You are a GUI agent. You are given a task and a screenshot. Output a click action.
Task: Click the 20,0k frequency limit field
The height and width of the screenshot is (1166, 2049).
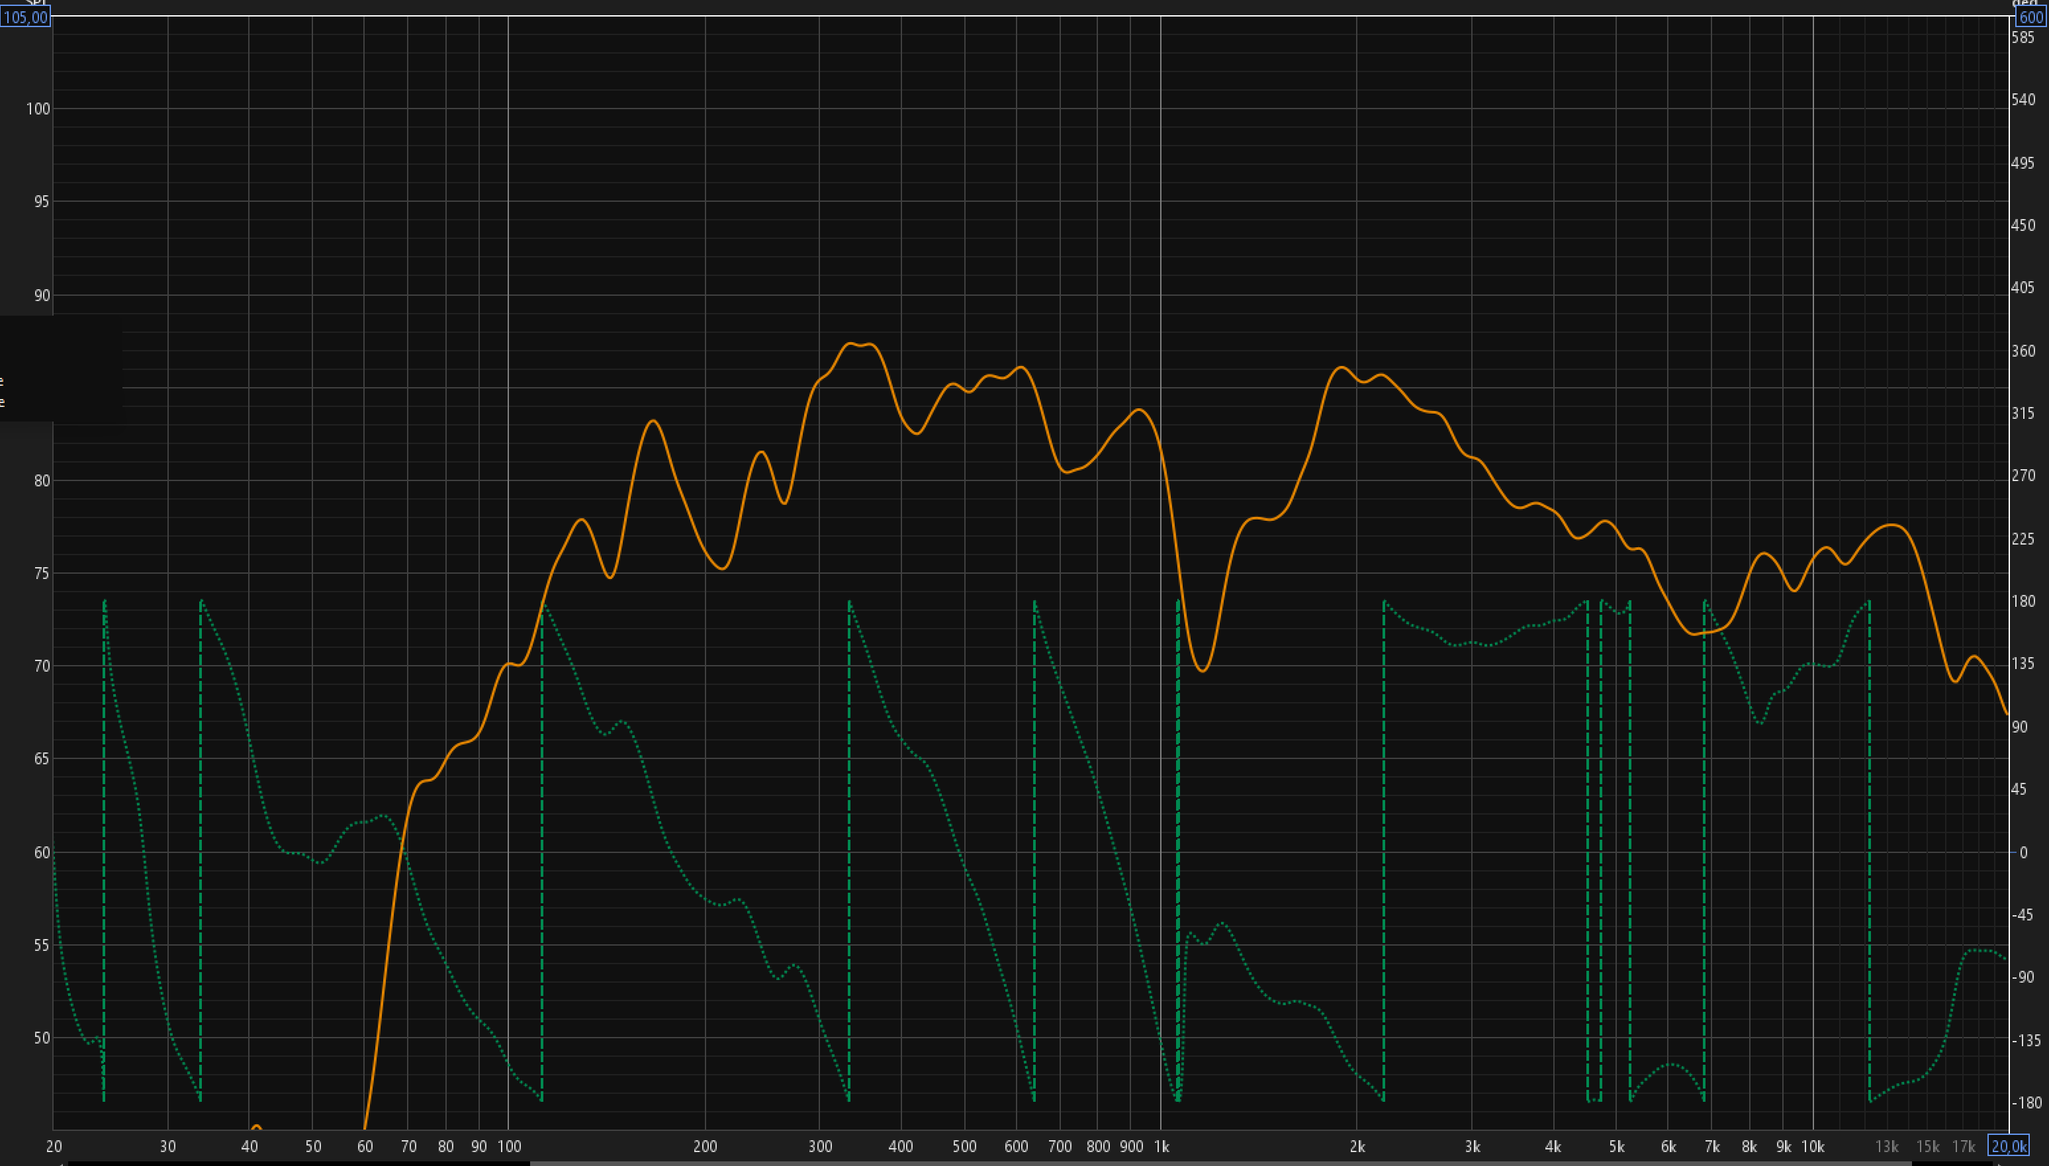point(2008,1146)
